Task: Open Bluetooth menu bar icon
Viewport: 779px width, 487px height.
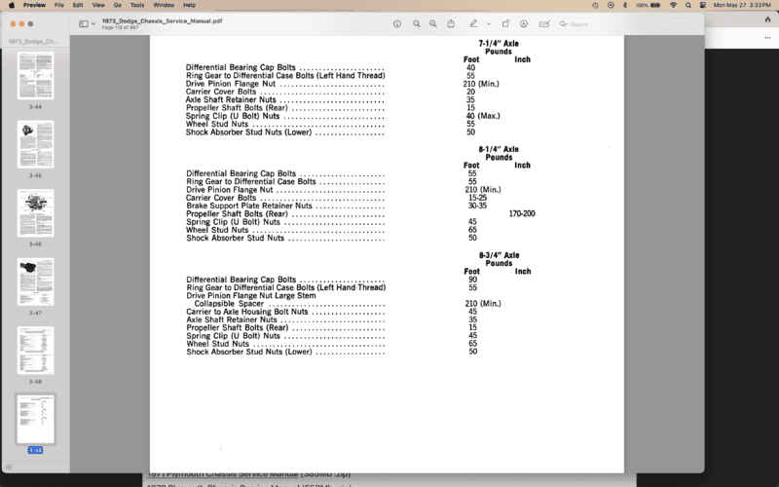Action: pyautogui.click(x=625, y=5)
